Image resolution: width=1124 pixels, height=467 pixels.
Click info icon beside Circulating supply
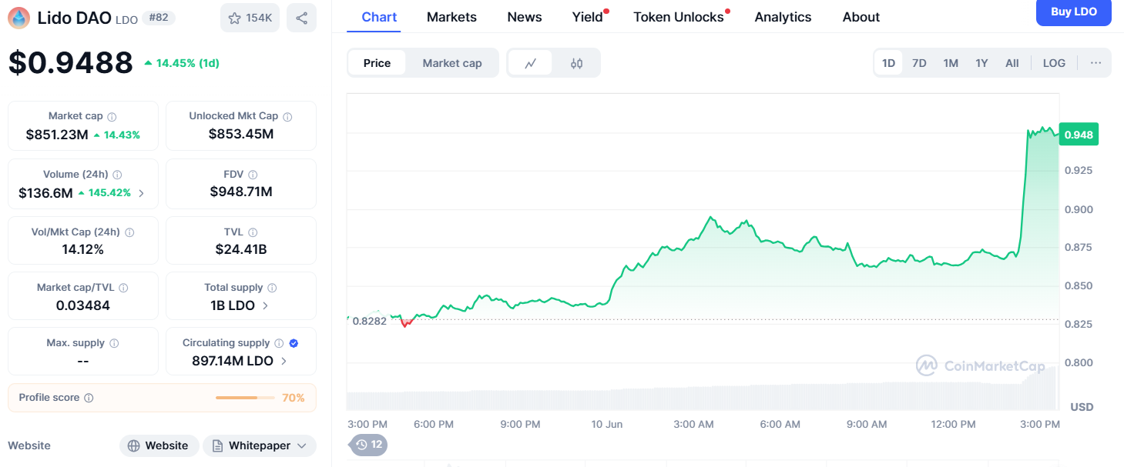tap(279, 343)
